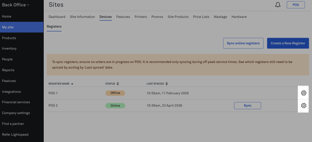The height and width of the screenshot is (142, 312).
Task: Open settings gear for POS 1
Action: [x=303, y=93]
